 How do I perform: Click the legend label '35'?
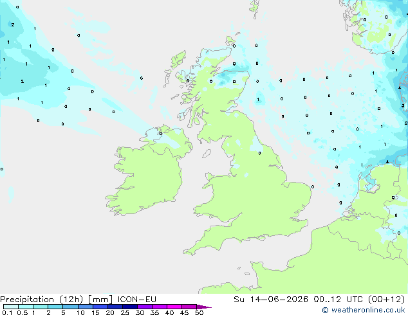point(154,312)
